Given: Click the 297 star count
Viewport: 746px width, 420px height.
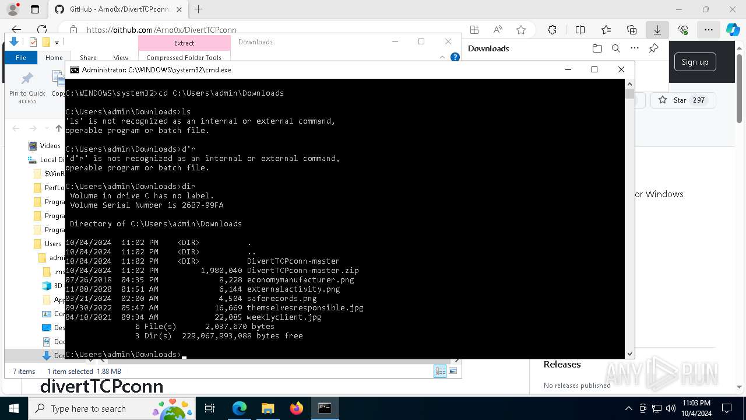Looking at the screenshot, I should click(699, 100).
